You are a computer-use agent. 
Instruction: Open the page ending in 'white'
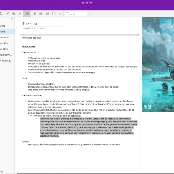[3, 26]
